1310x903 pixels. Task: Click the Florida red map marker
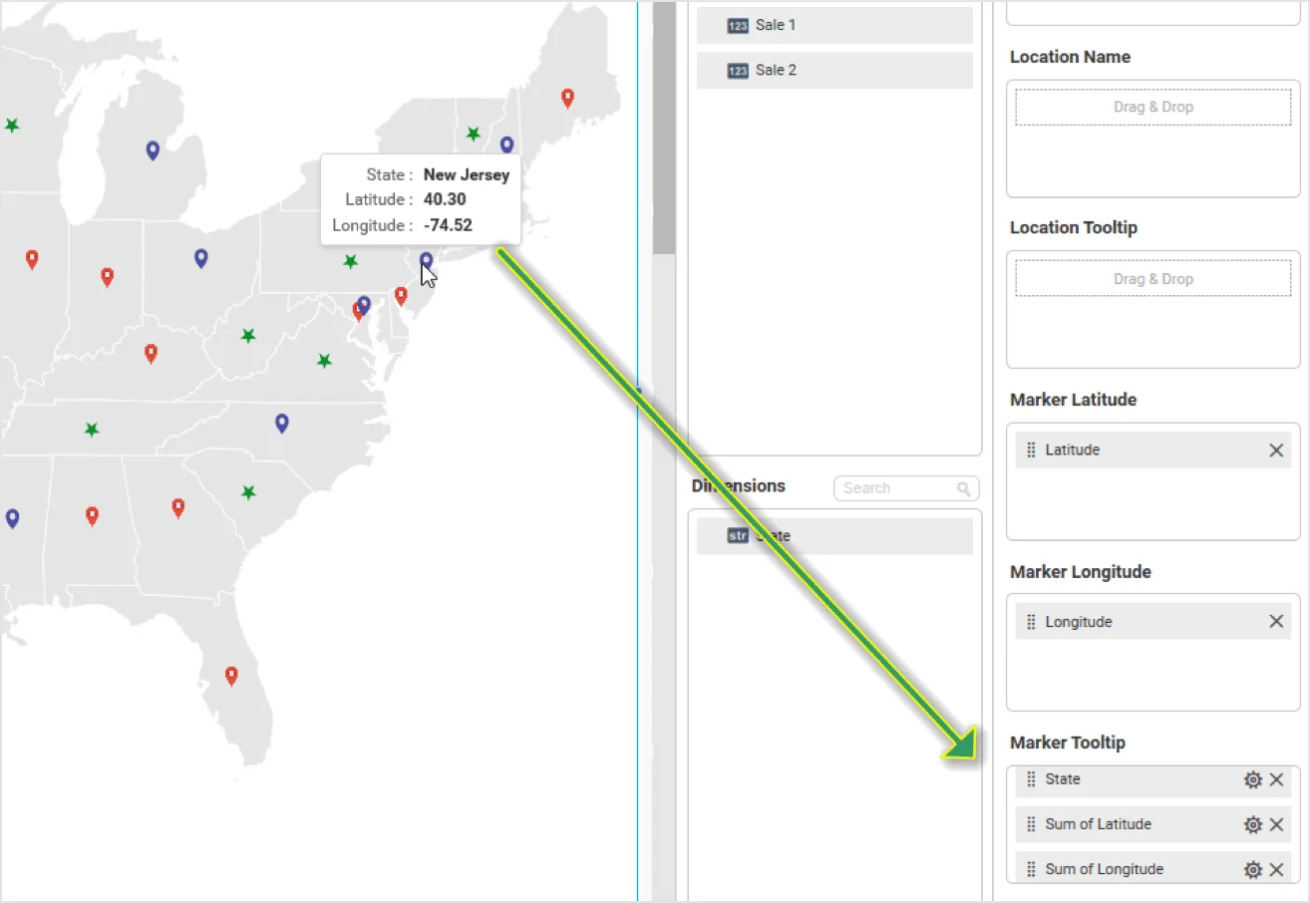coord(231,675)
